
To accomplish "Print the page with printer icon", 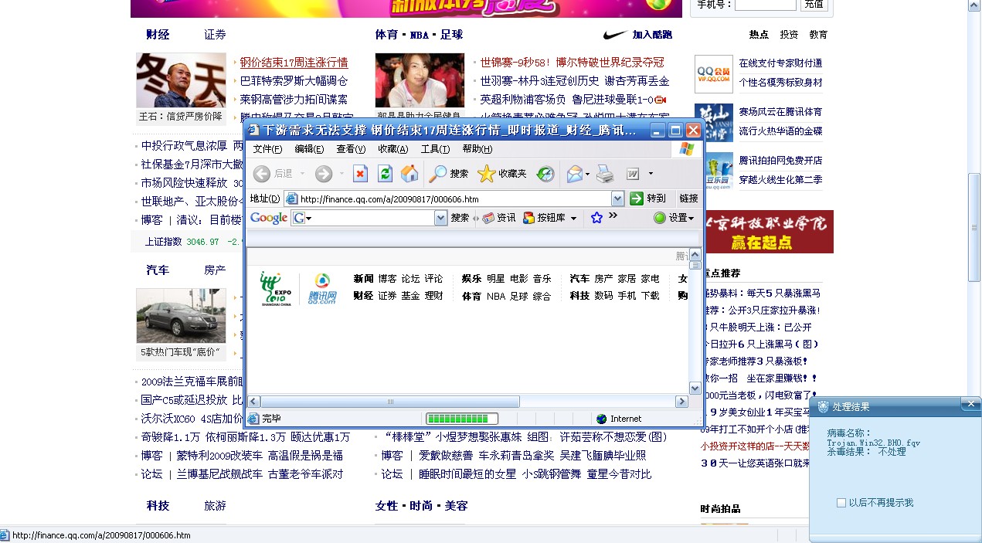I will [605, 174].
